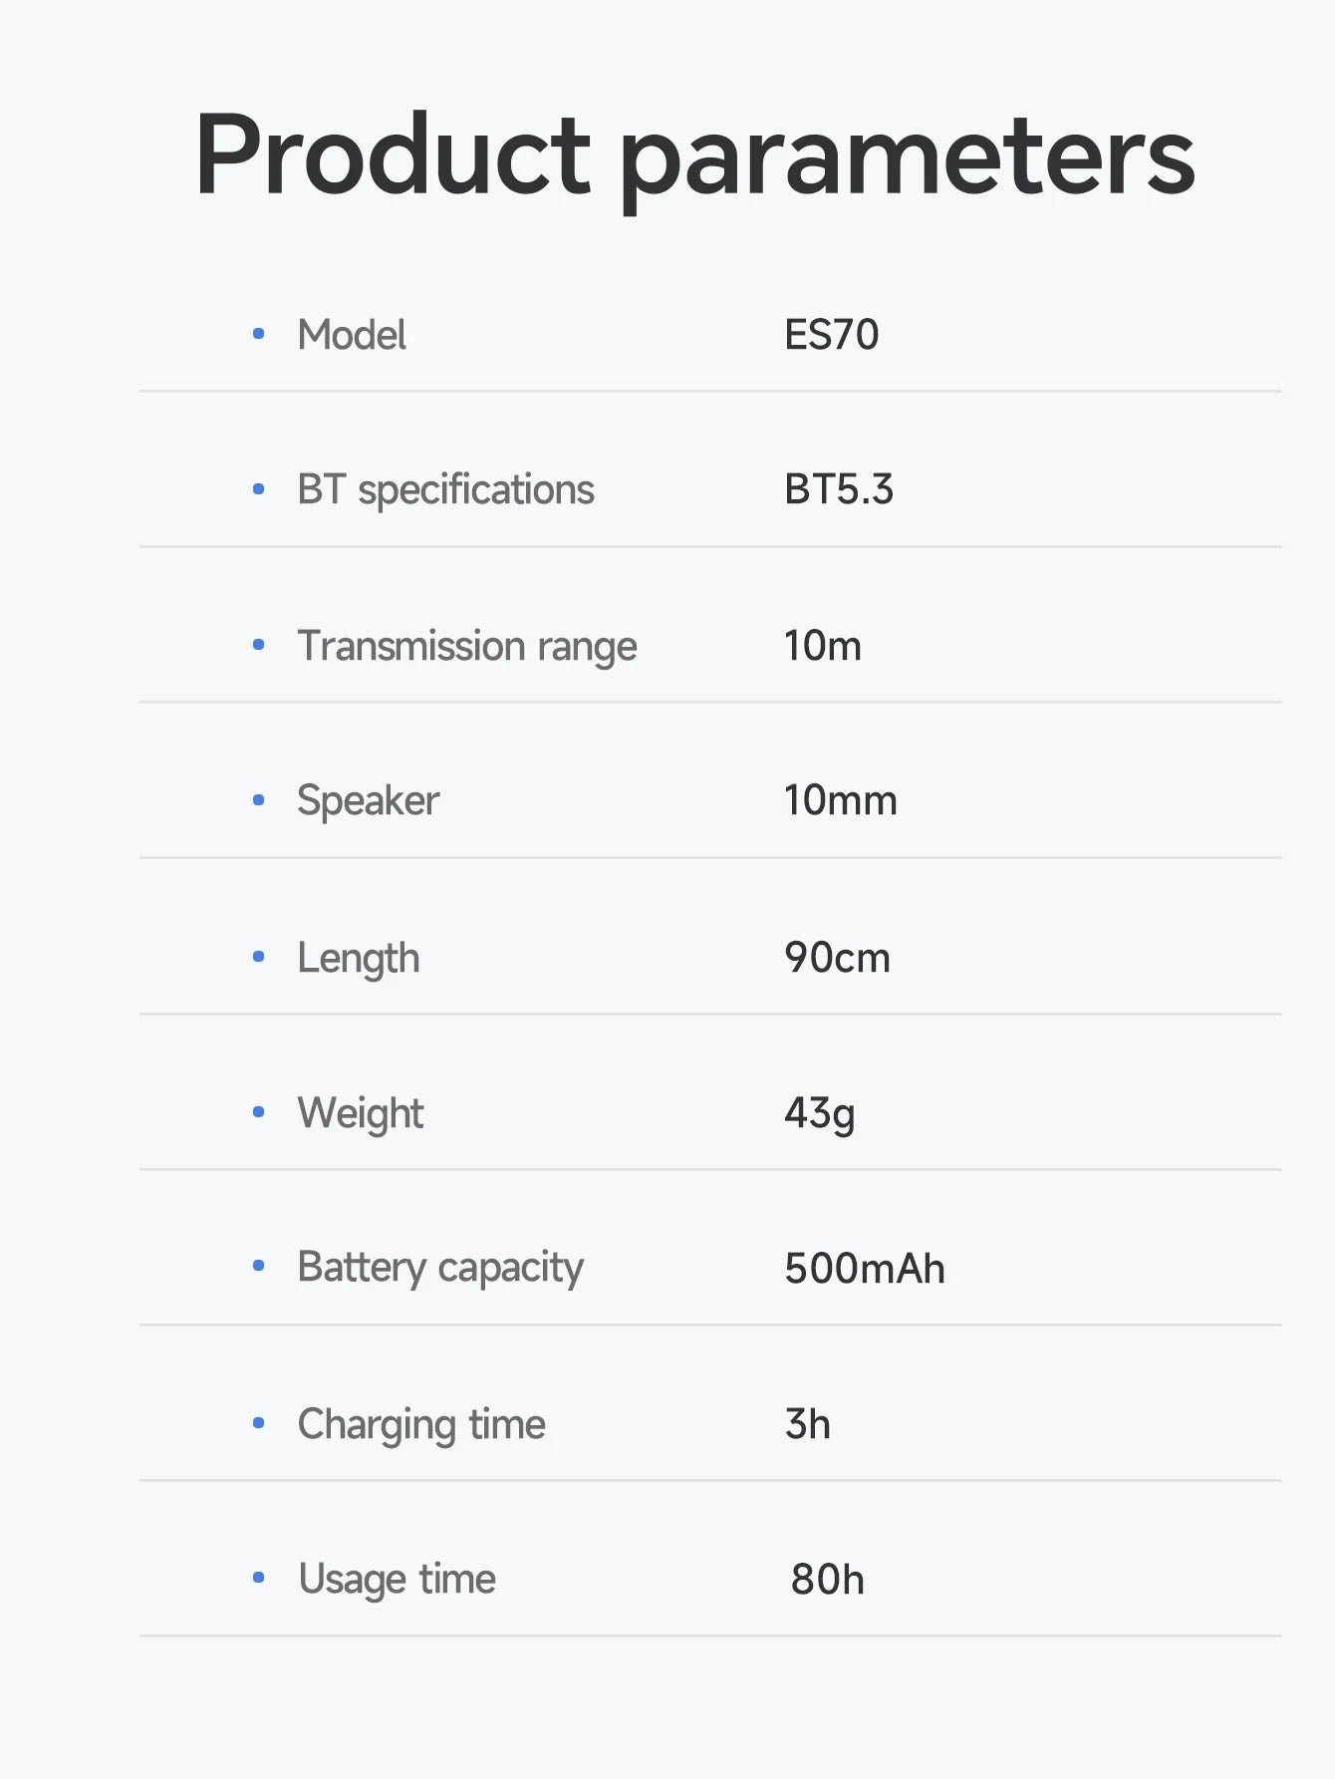The image size is (1335, 1779).
Task: Click the "Product parameters" heading
Action: point(694,157)
